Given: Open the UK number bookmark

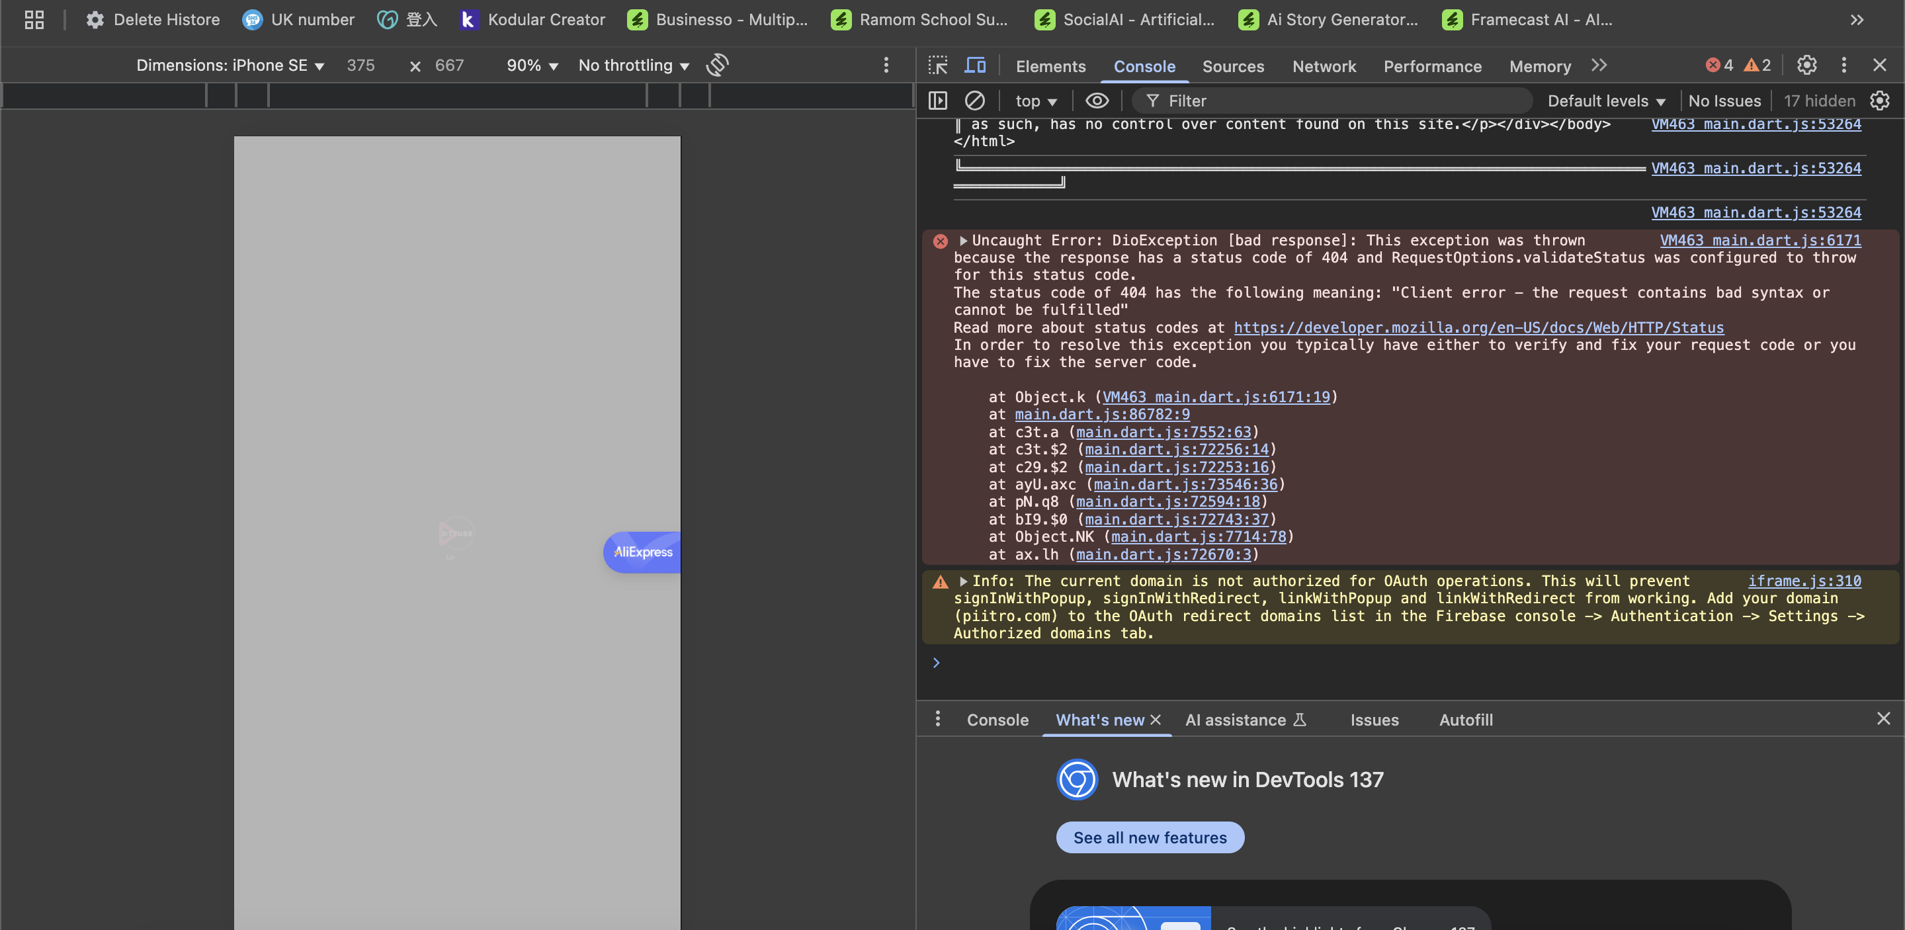Looking at the screenshot, I should point(299,20).
